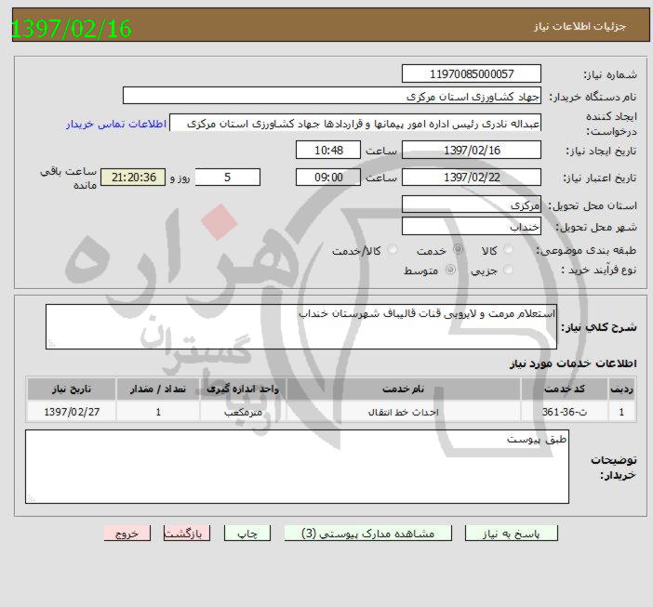Select the خدمت radio button
This screenshot has width=653, height=607.
(x=458, y=250)
